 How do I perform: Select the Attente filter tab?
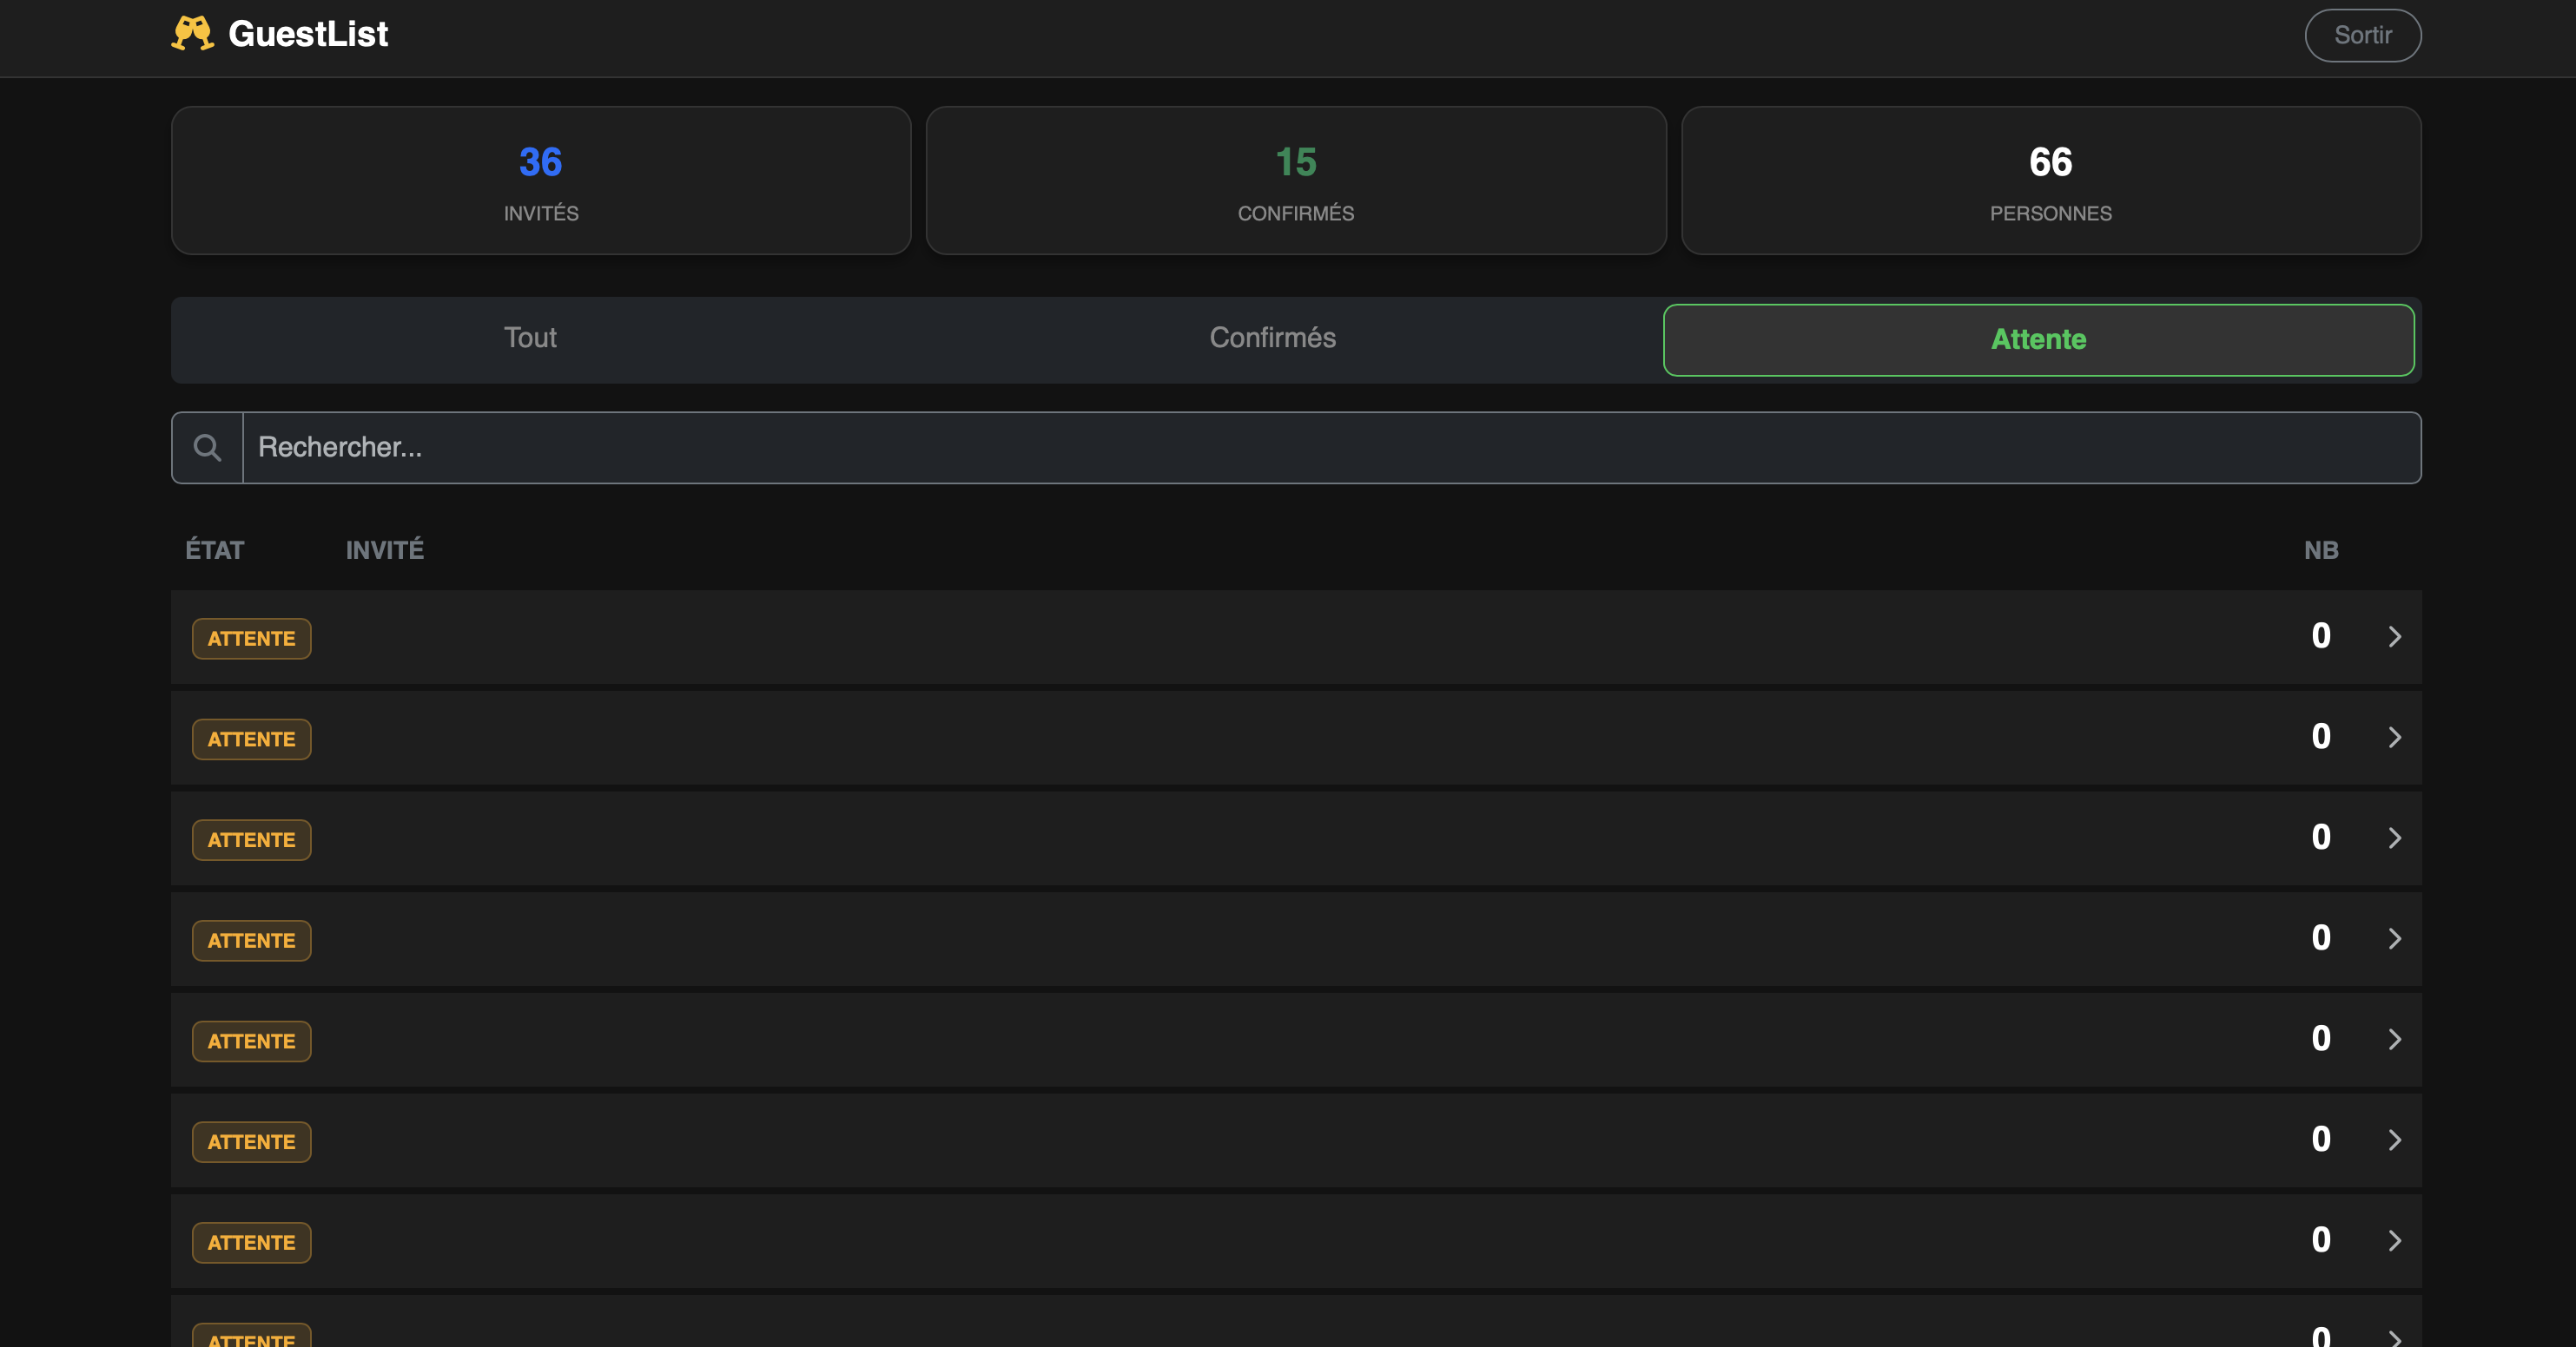point(2038,339)
